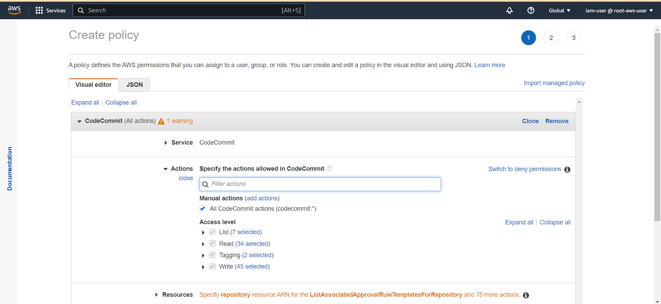Uncheck All CodeCommit actions checkbox
This screenshot has height=304, width=661.
(203, 209)
